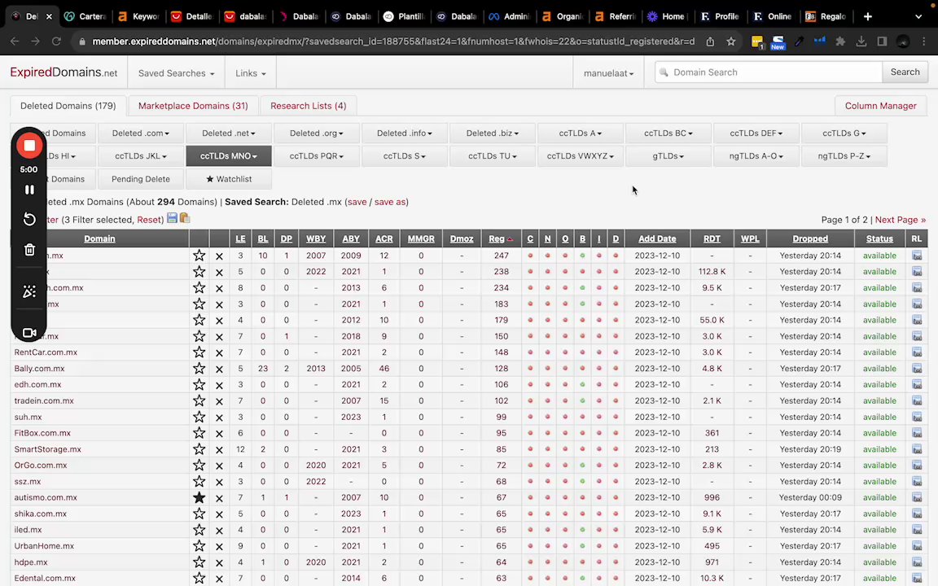This screenshot has width=938, height=586.
Task: Sort by the Reg column header
Action: tap(500, 238)
